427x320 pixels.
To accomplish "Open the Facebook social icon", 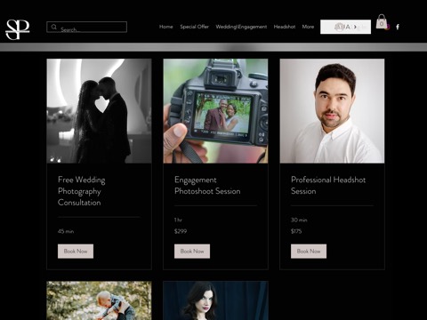I will pyautogui.click(x=398, y=27).
